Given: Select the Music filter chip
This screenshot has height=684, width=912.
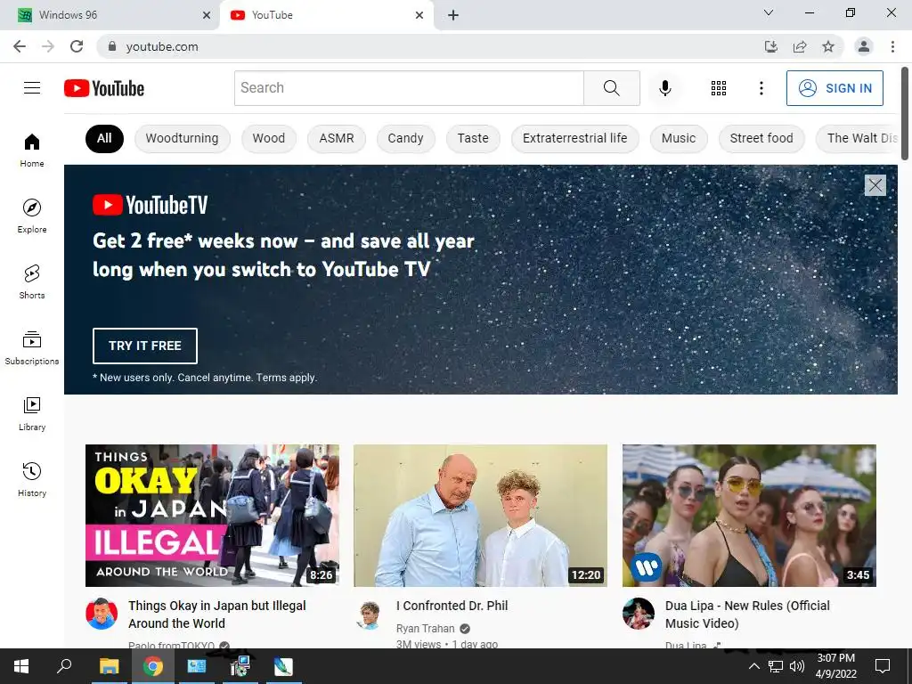Looking at the screenshot, I should (x=678, y=138).
